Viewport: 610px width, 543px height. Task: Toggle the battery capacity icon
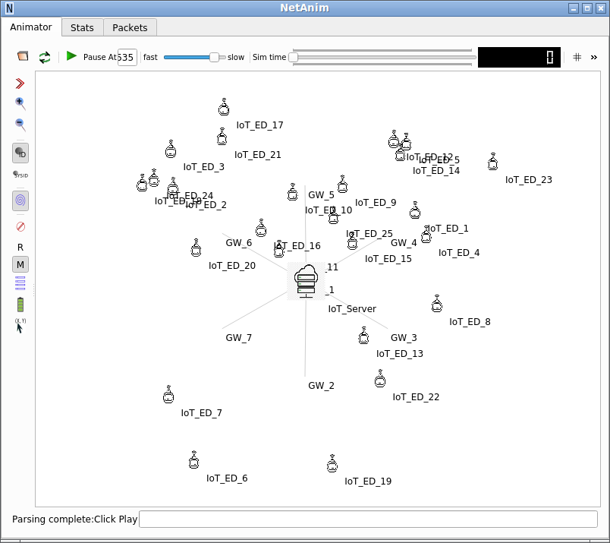point(20,305)
